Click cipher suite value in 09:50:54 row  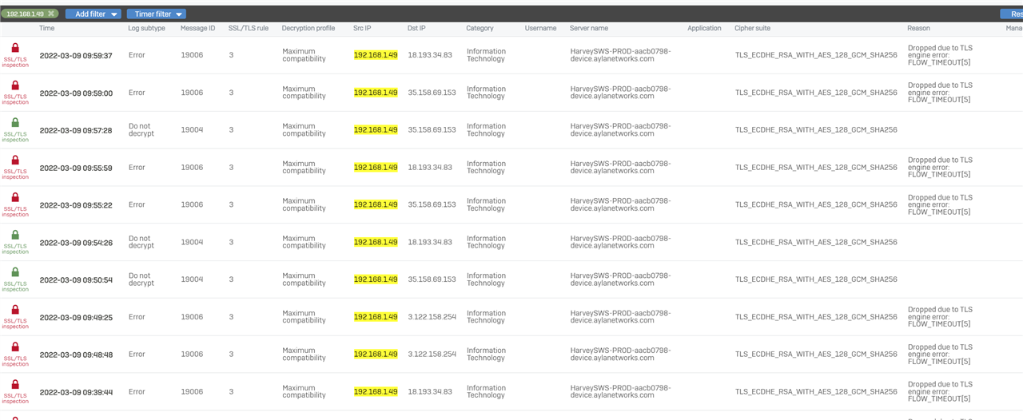point(816,279)
